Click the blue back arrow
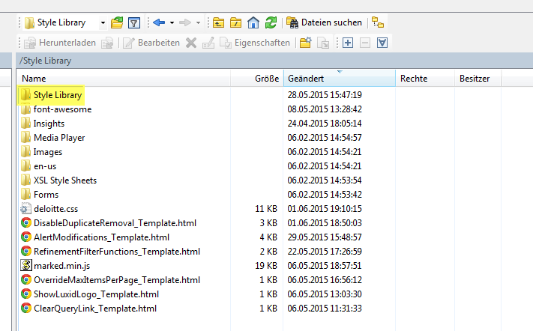Viewport: 533px width, 331px height. [x=158, y=22]
